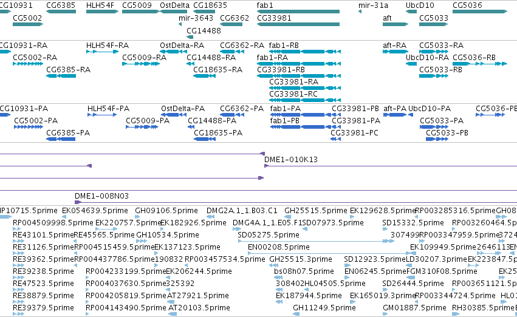Click the DME1-010K13 clone label
This screenshot has height=317, width=517.
(x=291, y=160)
